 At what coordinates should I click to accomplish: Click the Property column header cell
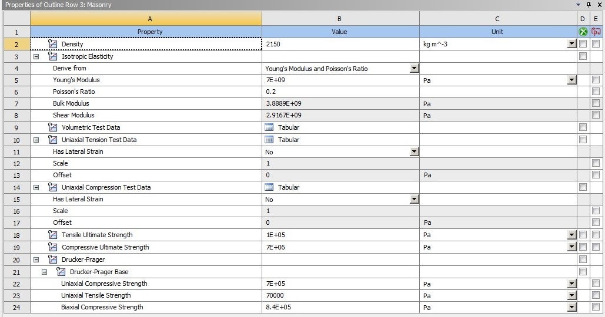click(x=146, y=32)
